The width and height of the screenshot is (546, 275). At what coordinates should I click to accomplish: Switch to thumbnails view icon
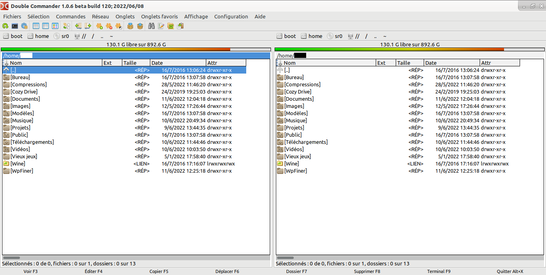tap(55, 26)
